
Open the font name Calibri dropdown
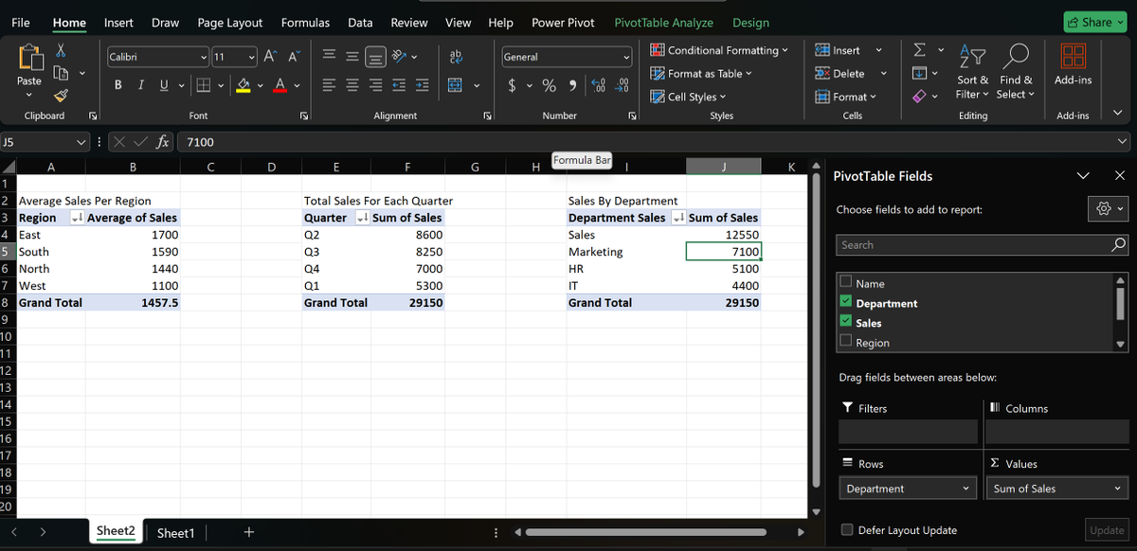click(205, 58)
